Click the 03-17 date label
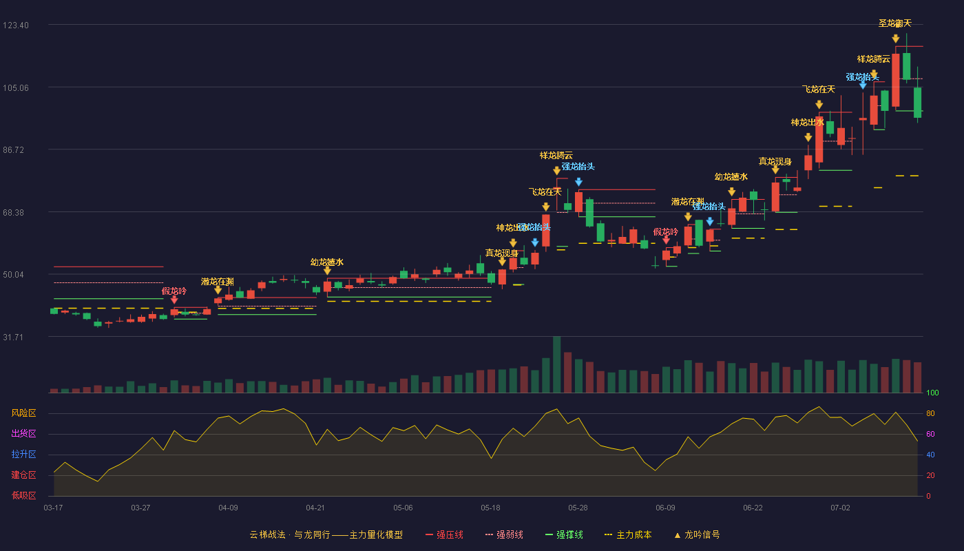The image size is (964, 551). [x=53, y=508]
